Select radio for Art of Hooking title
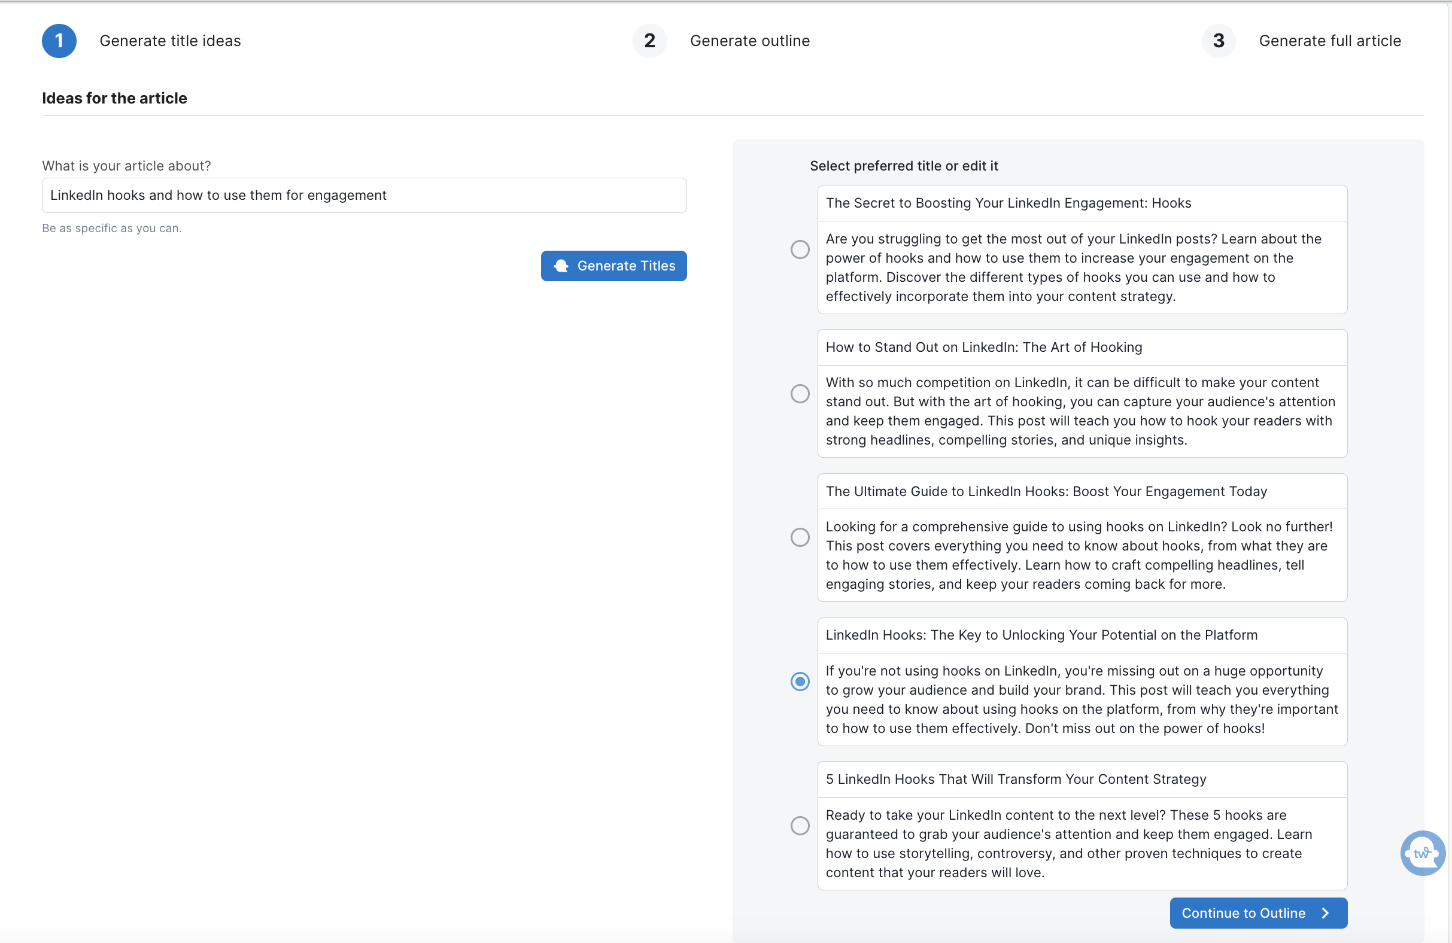Screen dimensions: 1452x943 click(x=800, y=394)
